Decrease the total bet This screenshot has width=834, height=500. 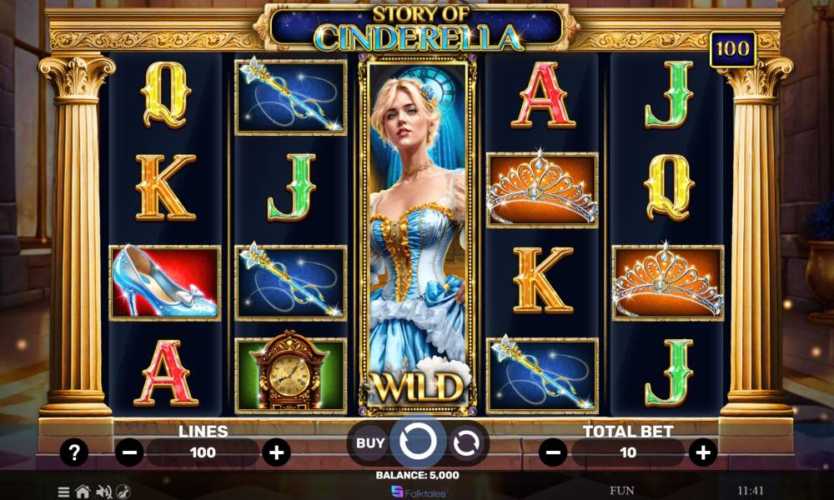pos(553,452)
